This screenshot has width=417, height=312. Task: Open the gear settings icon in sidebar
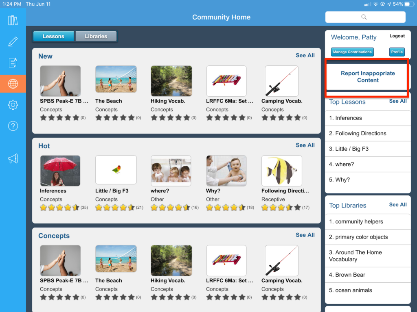pyautogui.click(x=13, y=105)
